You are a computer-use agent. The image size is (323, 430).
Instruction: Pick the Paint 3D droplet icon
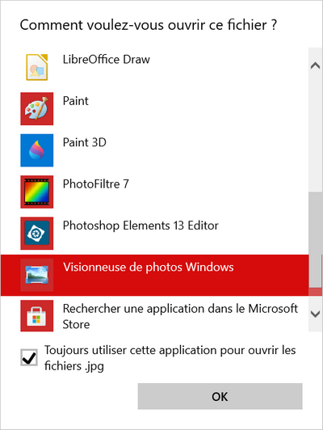[x=36, y=150]
